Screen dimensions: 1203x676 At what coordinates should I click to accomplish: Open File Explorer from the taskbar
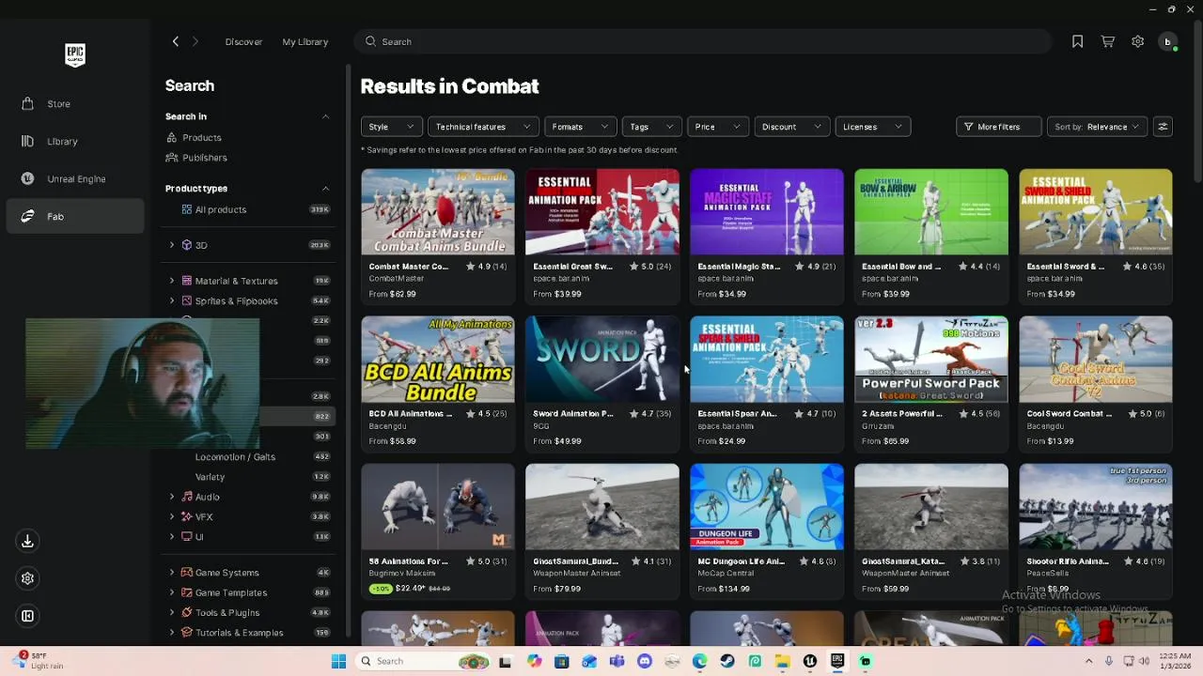pyautogui.click(x=782, y=661)
